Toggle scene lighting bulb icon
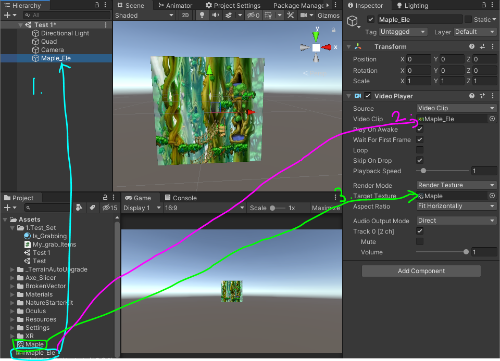 (202, 15)
